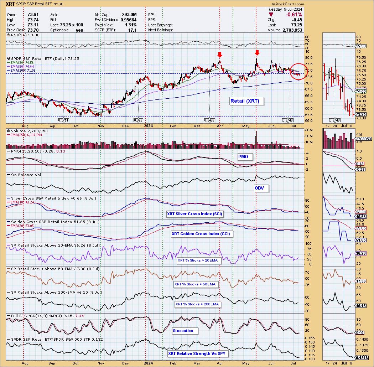The width and height of the screenshot is (374, 367).
Task: Click 'SPDR S&P Retail ETF/SPDR S&P 500 ETF 0.132' legend
Action: (55, 339)
